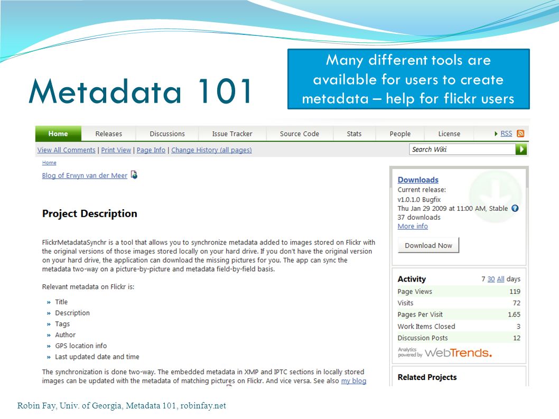The image size is (559, 419).
Task: Focus the Search Wiki input field
Action: tap(462, 149)
